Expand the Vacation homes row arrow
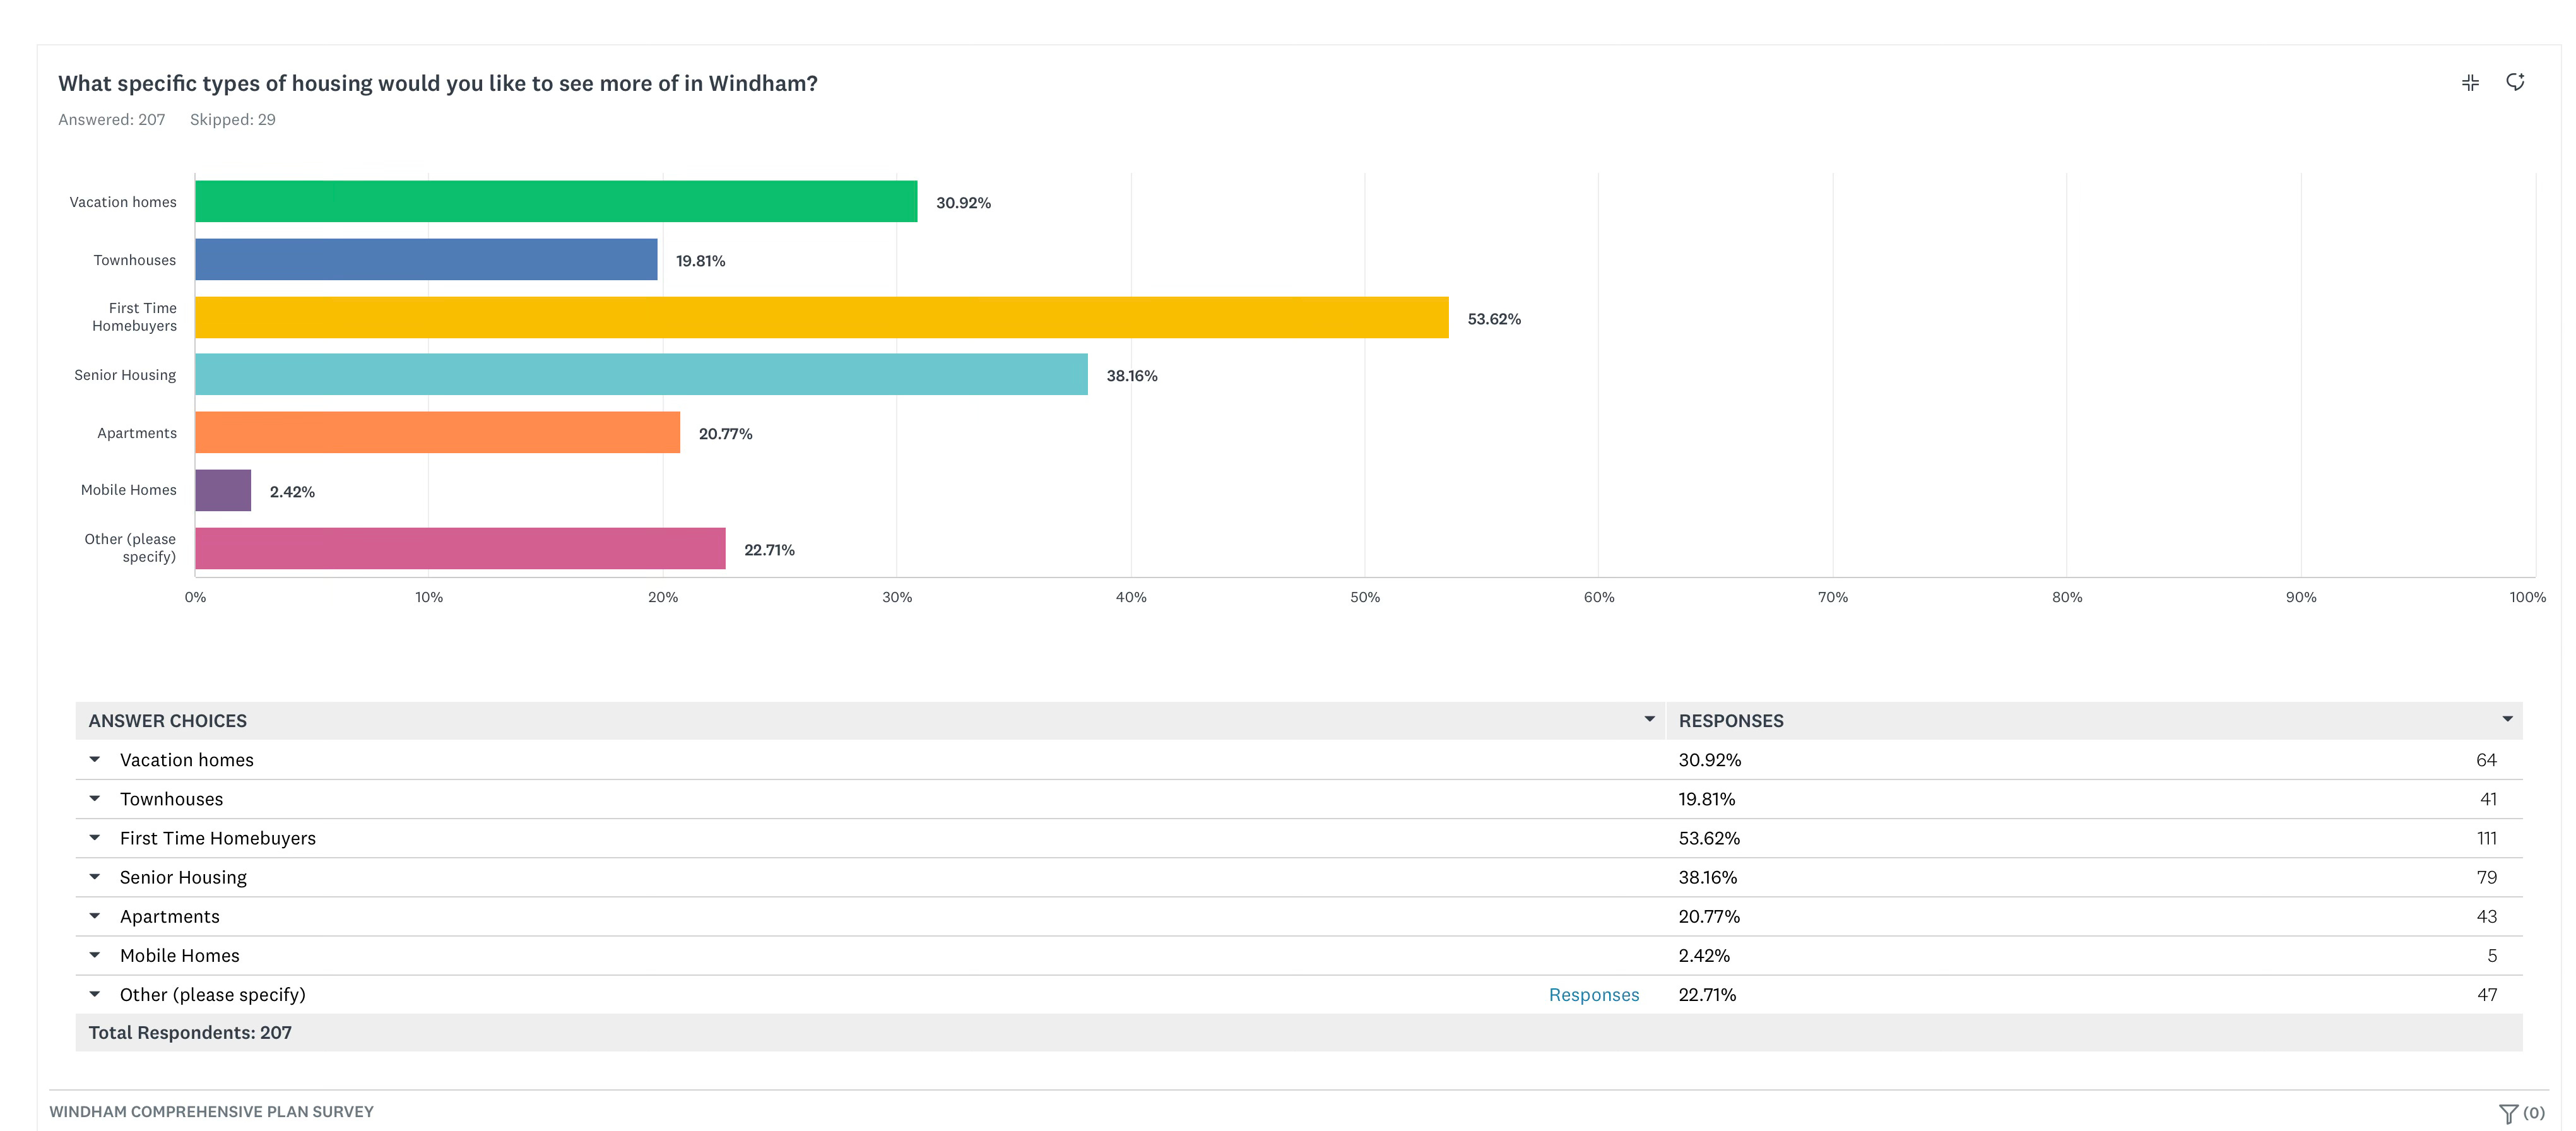This screenshot has width=2576, height=1131. (x=95, y=759)
